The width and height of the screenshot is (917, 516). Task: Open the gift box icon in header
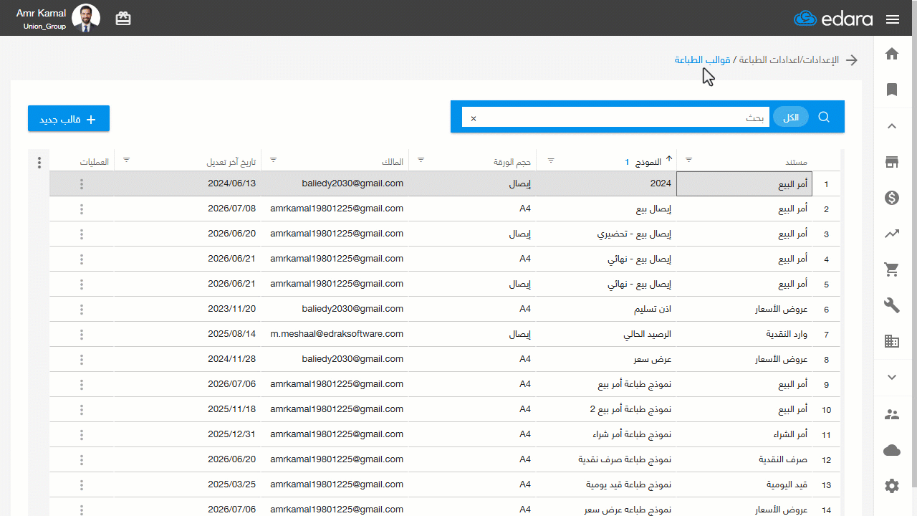tap(123, 19)
